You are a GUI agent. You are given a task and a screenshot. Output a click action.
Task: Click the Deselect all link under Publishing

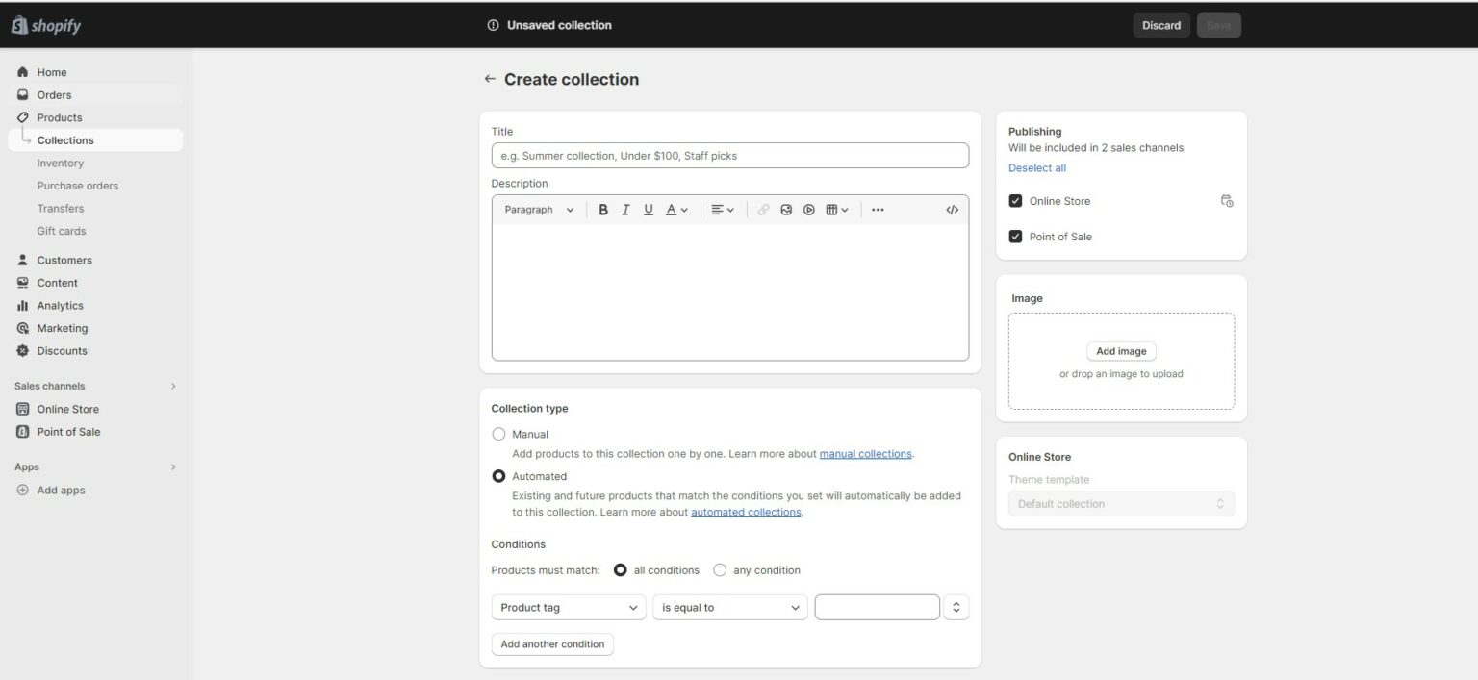tap(1036, 167)
